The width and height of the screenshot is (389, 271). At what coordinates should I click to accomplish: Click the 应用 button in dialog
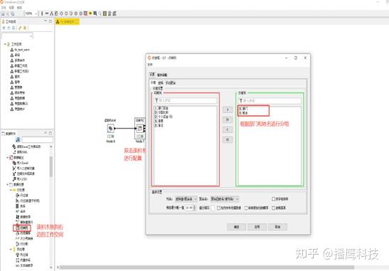[x=257, y=227]
